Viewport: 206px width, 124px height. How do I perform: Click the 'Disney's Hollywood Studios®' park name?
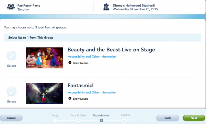point(134,5)
